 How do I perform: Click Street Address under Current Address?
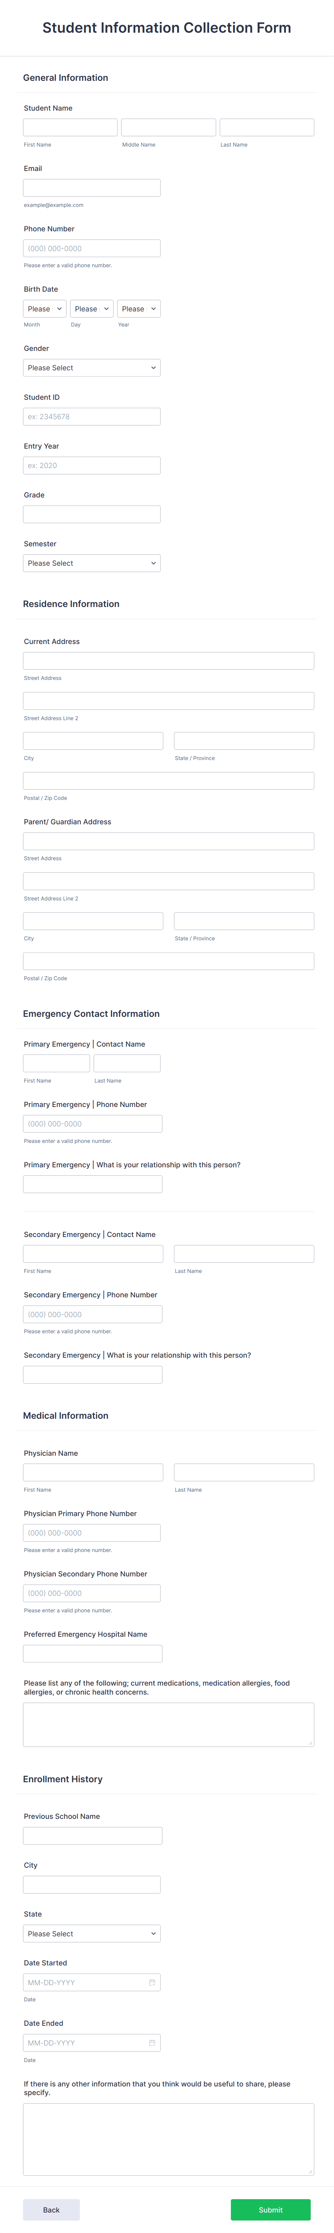[x=167, y=660]
